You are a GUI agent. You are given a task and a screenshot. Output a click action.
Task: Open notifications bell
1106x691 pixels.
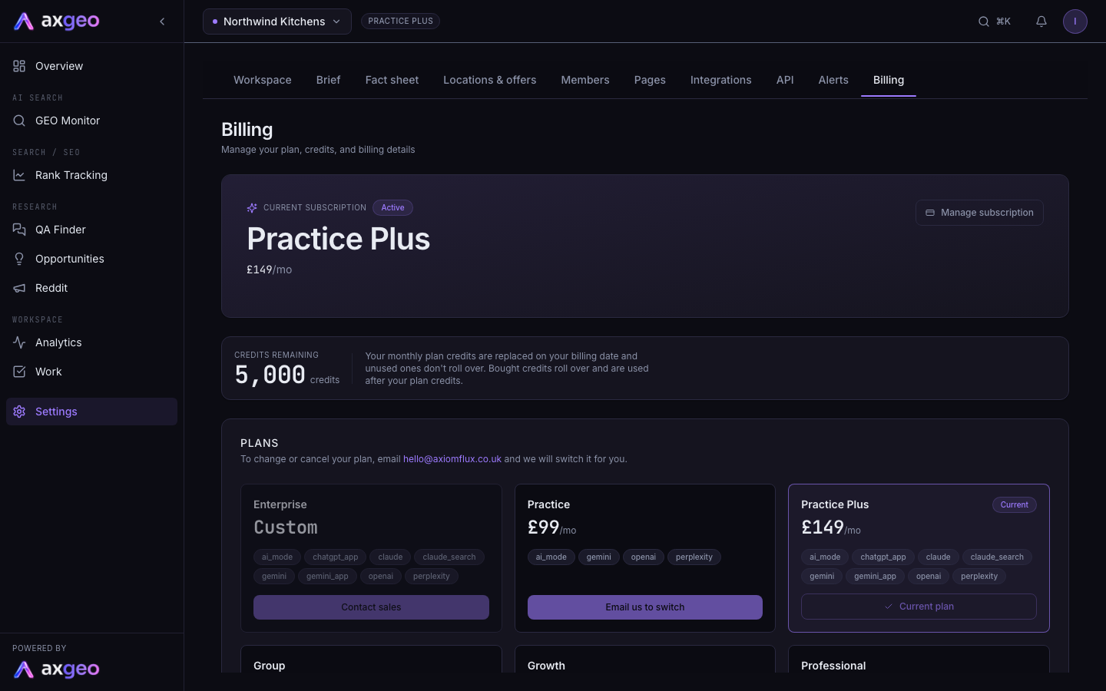1041,21
